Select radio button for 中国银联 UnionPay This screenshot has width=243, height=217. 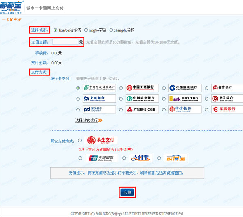click(x=80, y=158)
